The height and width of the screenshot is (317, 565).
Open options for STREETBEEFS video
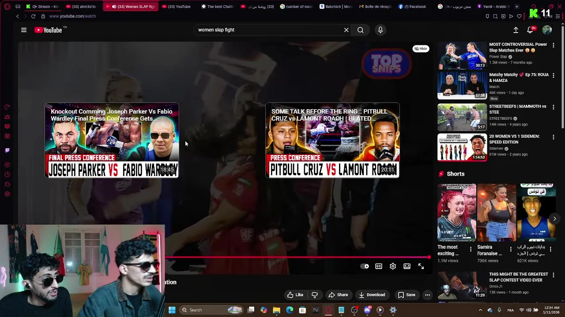[x=554, y=107]
